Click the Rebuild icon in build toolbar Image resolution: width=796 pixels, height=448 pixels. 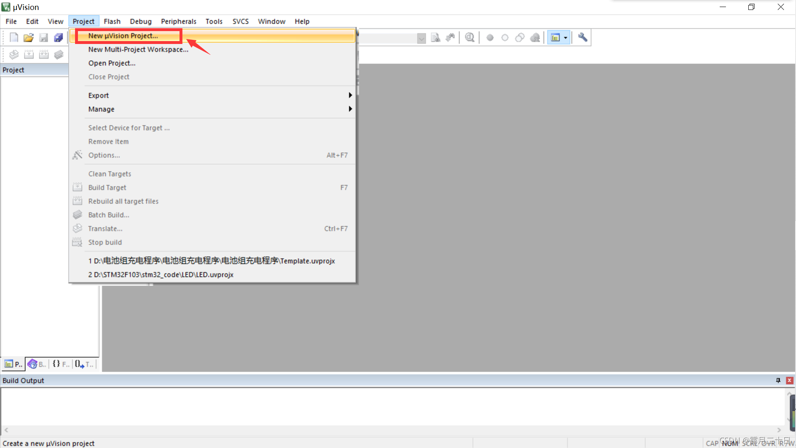[44, 54]
